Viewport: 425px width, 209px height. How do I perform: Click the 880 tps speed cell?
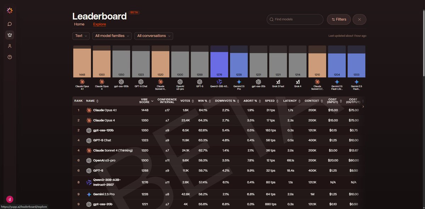coord(271,204)
